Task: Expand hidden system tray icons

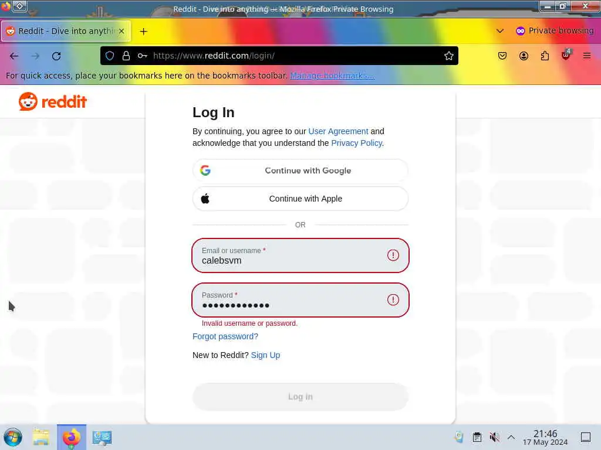Action: tap(511, 437)
